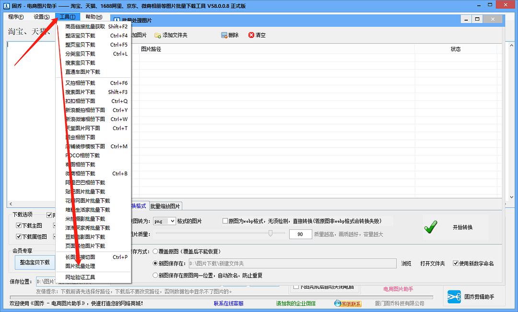Open the 请加我的企业微信 link
Image resolution: width=518 pixels, height=312 pixels.
click(296, 303)
